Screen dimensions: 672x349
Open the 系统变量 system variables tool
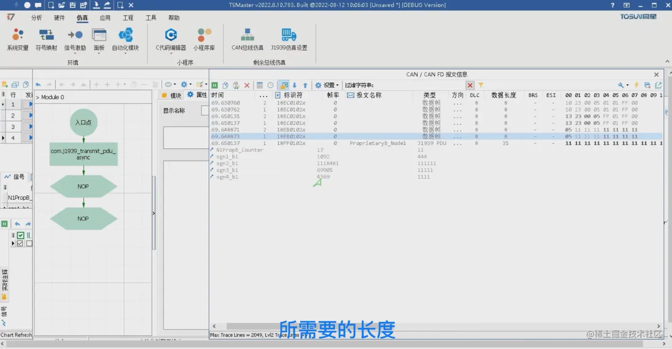[17, 39]
